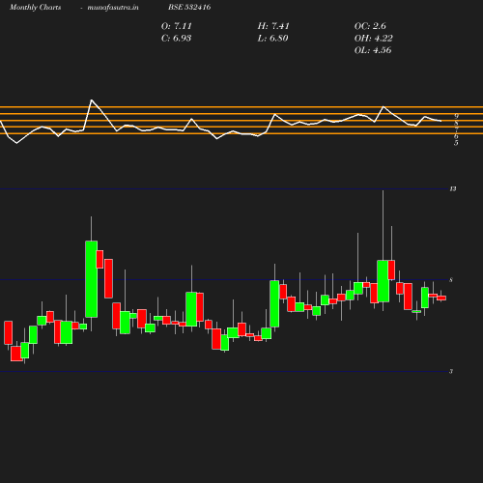This screenshot has width=483, height=483.
Task: Click the "munafasutra.in" watermark link text
Action: point(113,8)
